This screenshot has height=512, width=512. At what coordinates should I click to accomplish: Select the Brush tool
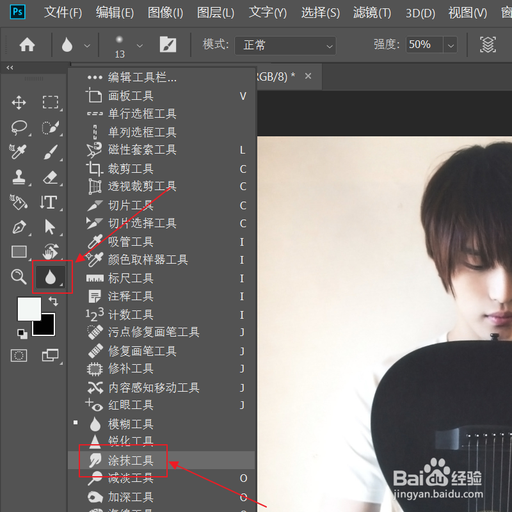point(51,152)
